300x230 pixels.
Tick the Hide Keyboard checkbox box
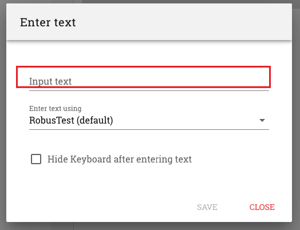(36, 159)
